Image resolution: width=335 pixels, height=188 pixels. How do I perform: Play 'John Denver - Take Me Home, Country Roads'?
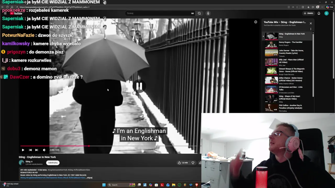tap(287, 53)
